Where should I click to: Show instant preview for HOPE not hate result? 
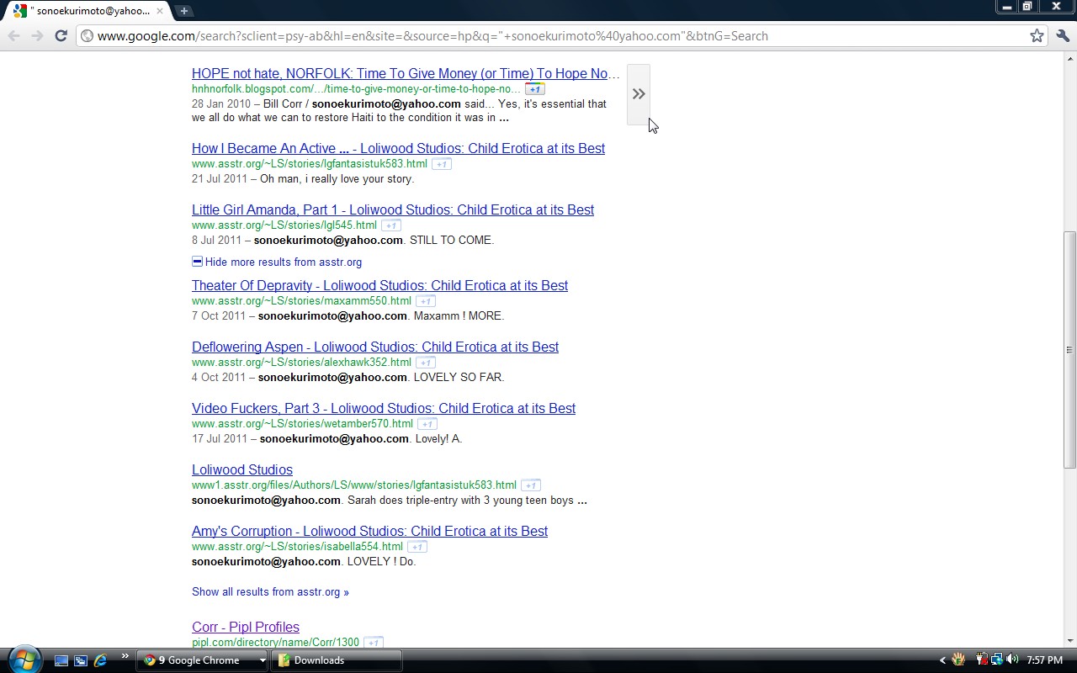pos(639,94)
